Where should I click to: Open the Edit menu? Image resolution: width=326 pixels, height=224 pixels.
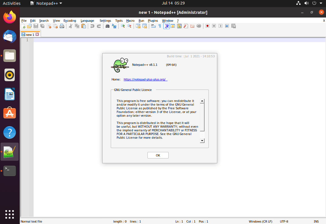pyautogui.click(x=33, y=21)
